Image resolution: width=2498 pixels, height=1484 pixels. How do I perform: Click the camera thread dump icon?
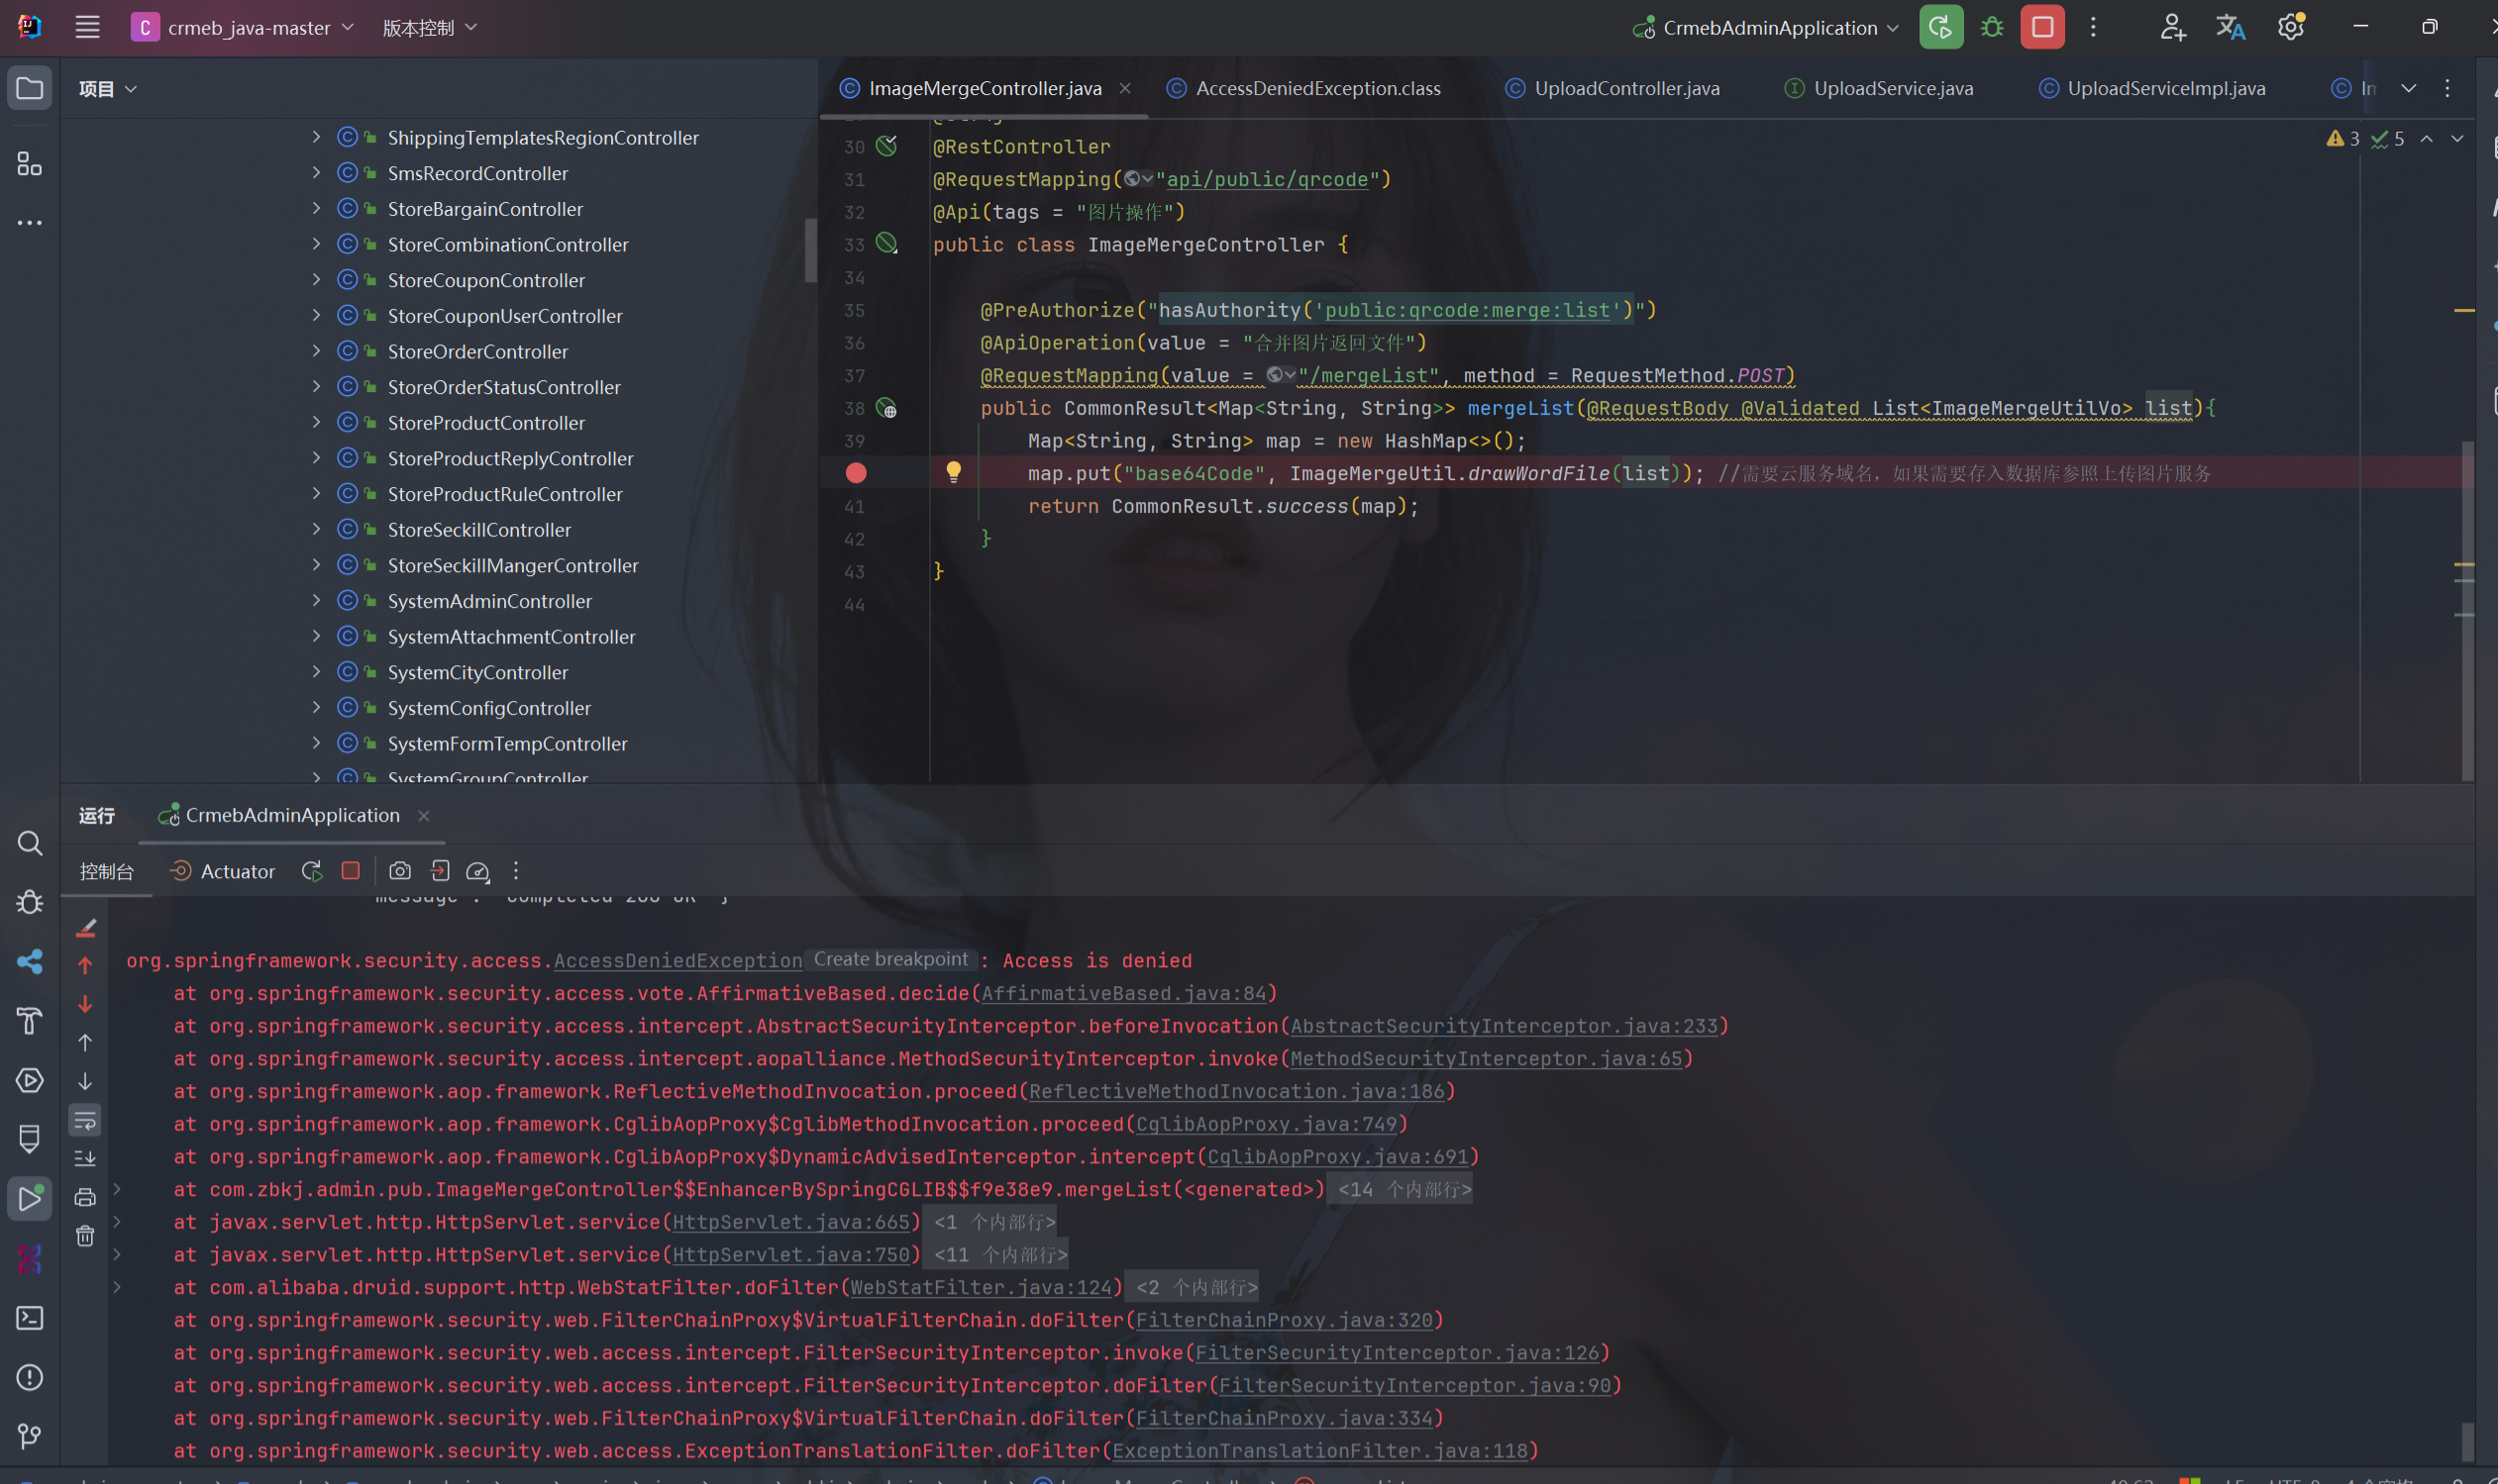point(399,871)
